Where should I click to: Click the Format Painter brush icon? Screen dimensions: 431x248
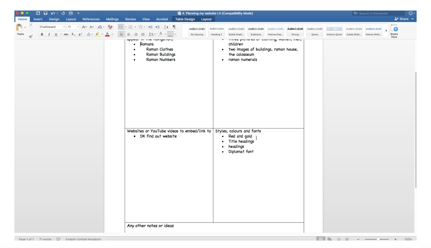click(31, 36)
